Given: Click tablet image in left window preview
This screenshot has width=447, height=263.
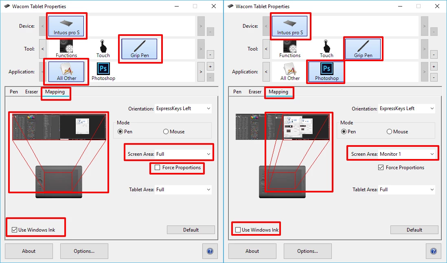Looking at the screenshot, I should pyautogui.click(x=59, y=182).
